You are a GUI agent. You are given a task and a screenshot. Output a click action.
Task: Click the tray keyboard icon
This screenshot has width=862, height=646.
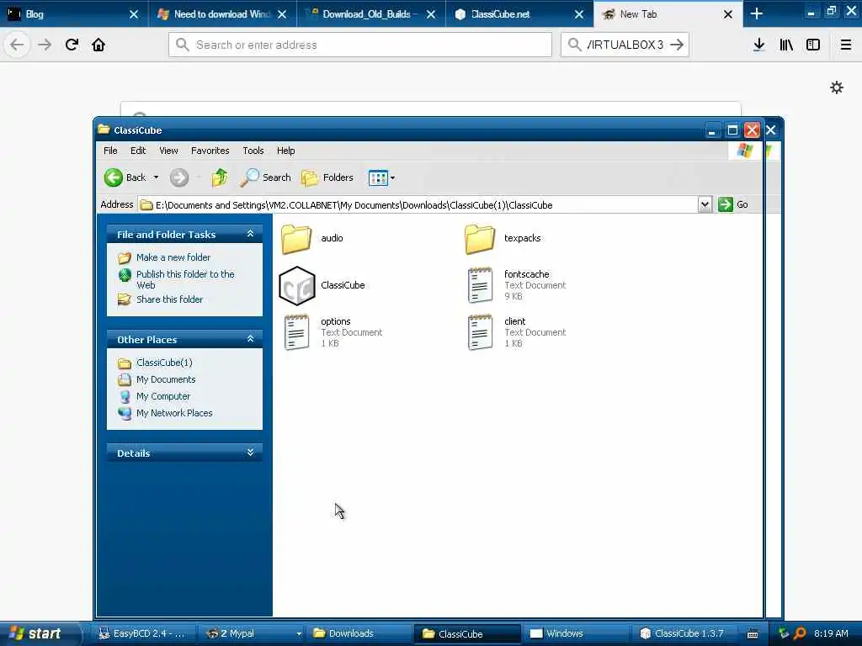point(753,634)
